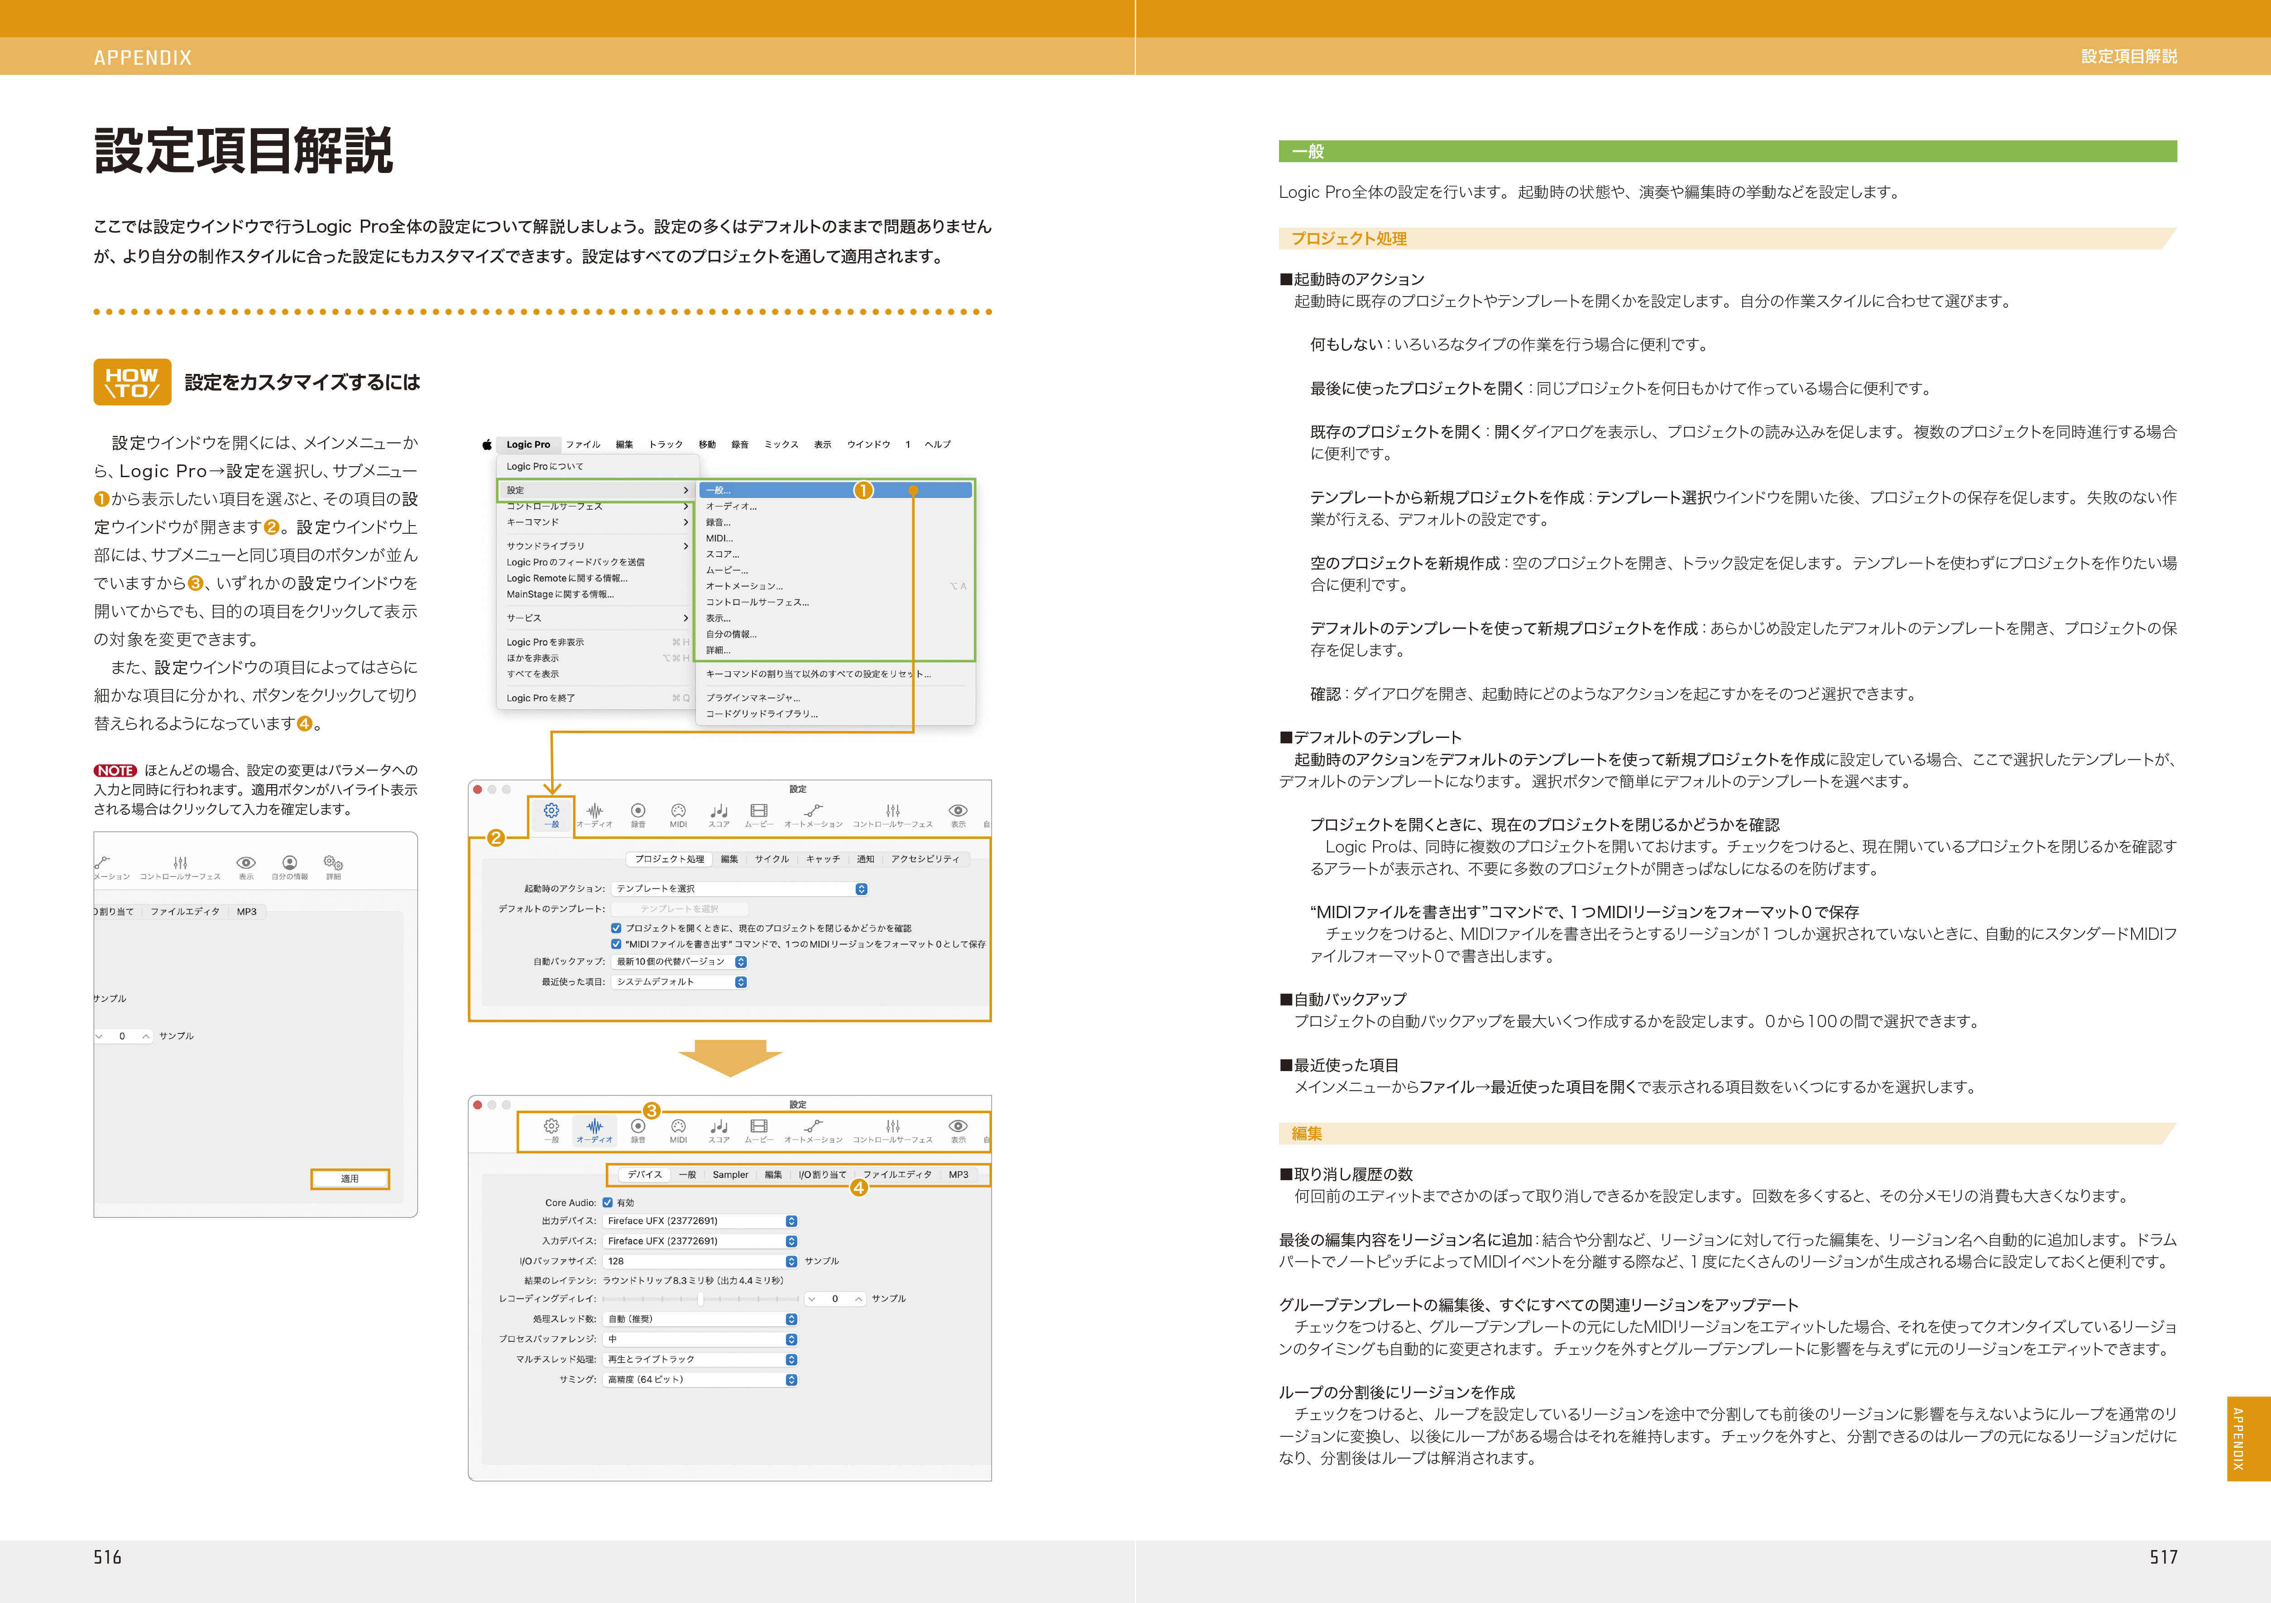The image size is (2271, 1603).
Task: Increase recording delay sample stepper up arrow
Action: coord(858,1298)
